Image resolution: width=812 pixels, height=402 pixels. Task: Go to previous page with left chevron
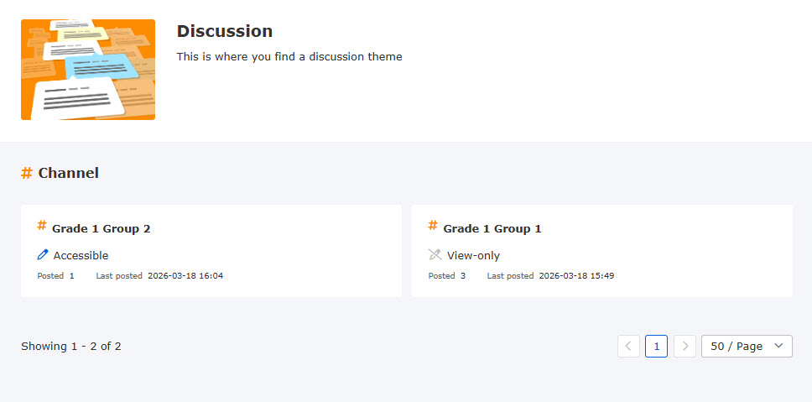(628, 346)
